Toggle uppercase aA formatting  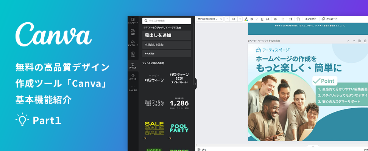click(x=268, y=19)
